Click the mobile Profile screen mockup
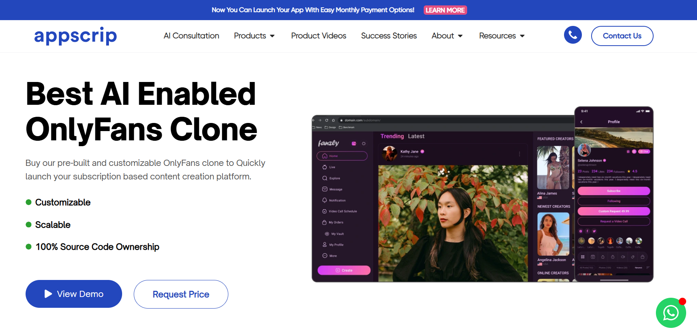Image resolution: width=697 pixels, height=331 pixels. pos(614,194)
